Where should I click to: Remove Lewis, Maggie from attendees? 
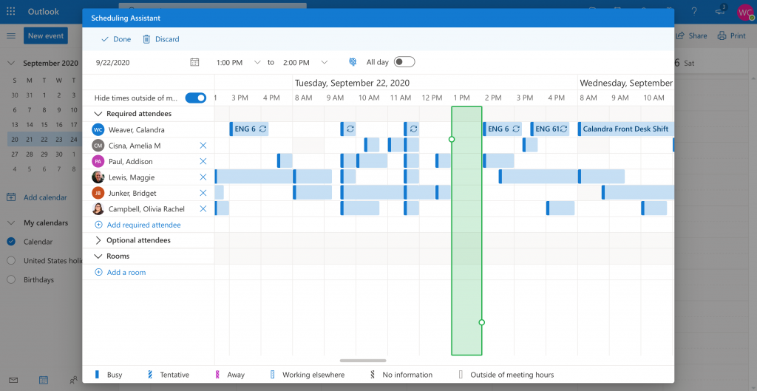coord(203,177)
